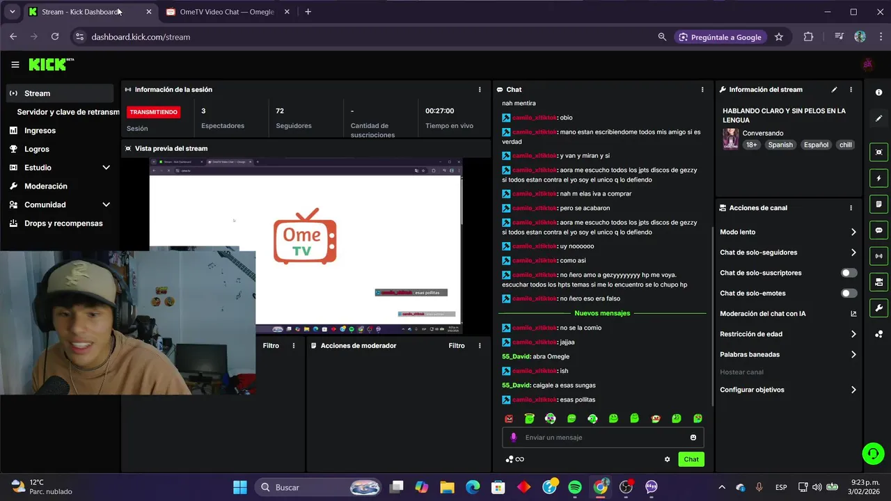Open browser tab search dropdown

coord(12,12)
